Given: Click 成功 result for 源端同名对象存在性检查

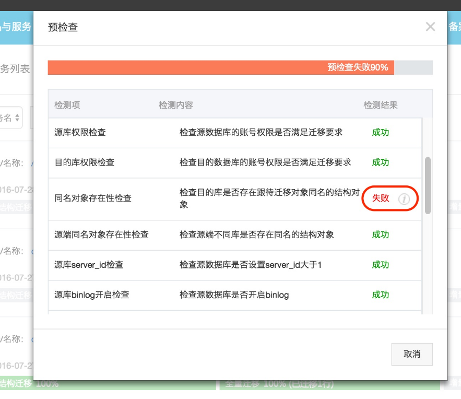Looking at the screenshot, I should pyautogui.click(x=381, y=234).
